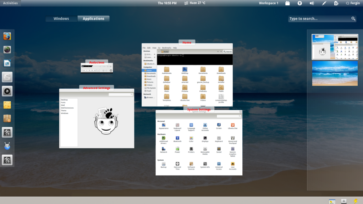This screenshot has width=363, height=204.
Task: Open Universal Access in System Settings
Action: tap(219, 166)
